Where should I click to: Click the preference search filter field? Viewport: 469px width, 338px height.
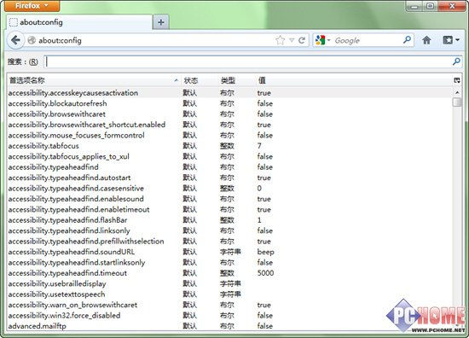pos(252,62)
